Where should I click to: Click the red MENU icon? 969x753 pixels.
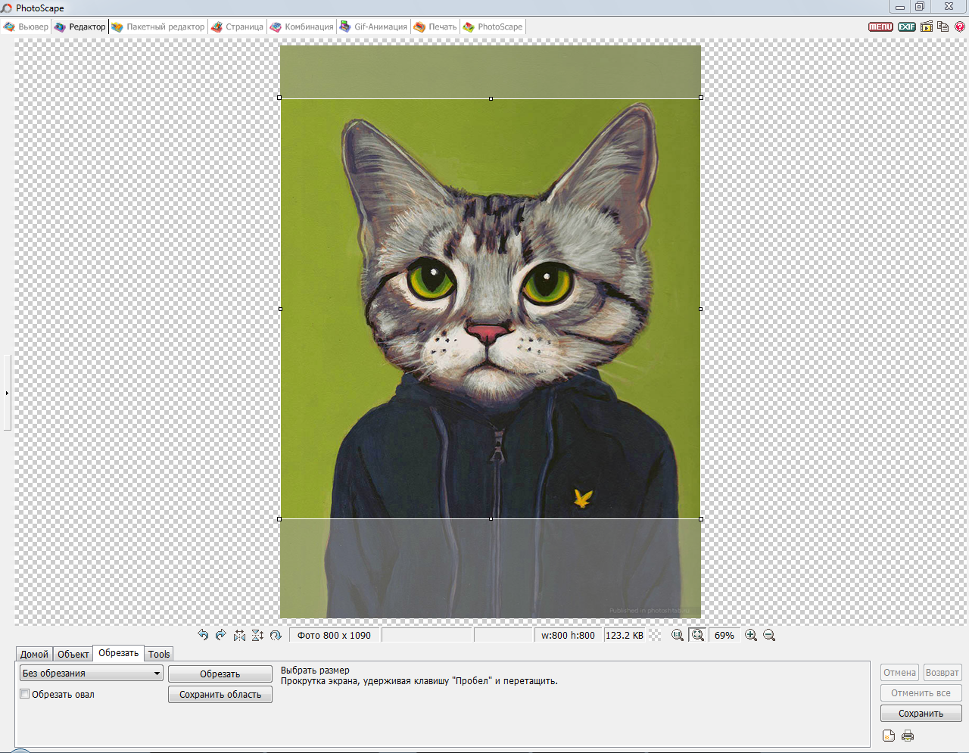point(880,26)
